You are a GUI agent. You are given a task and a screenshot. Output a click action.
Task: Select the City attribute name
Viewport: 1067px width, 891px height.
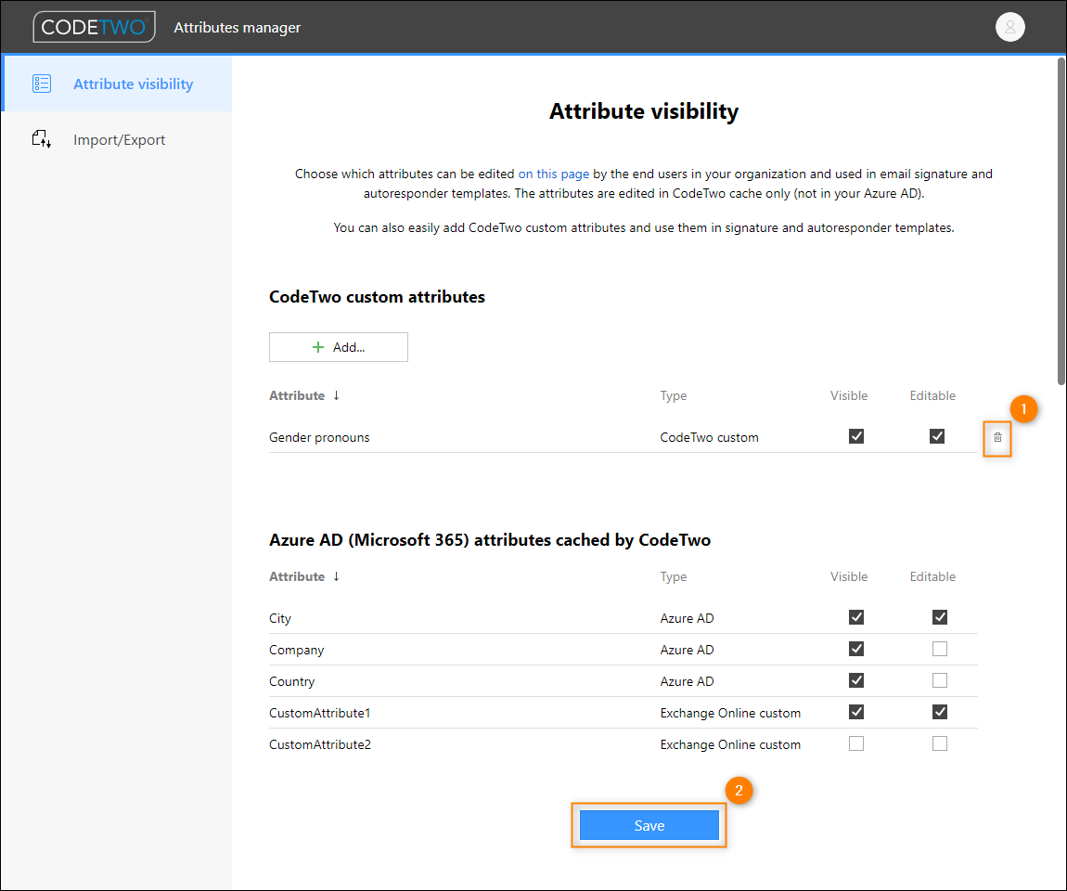click(x=279, y=619)
